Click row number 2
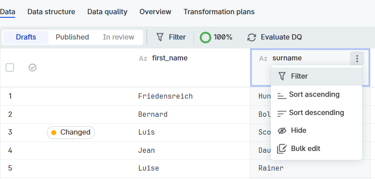The image size is (375, 179). pyautogui.click(x=10, y=114)
